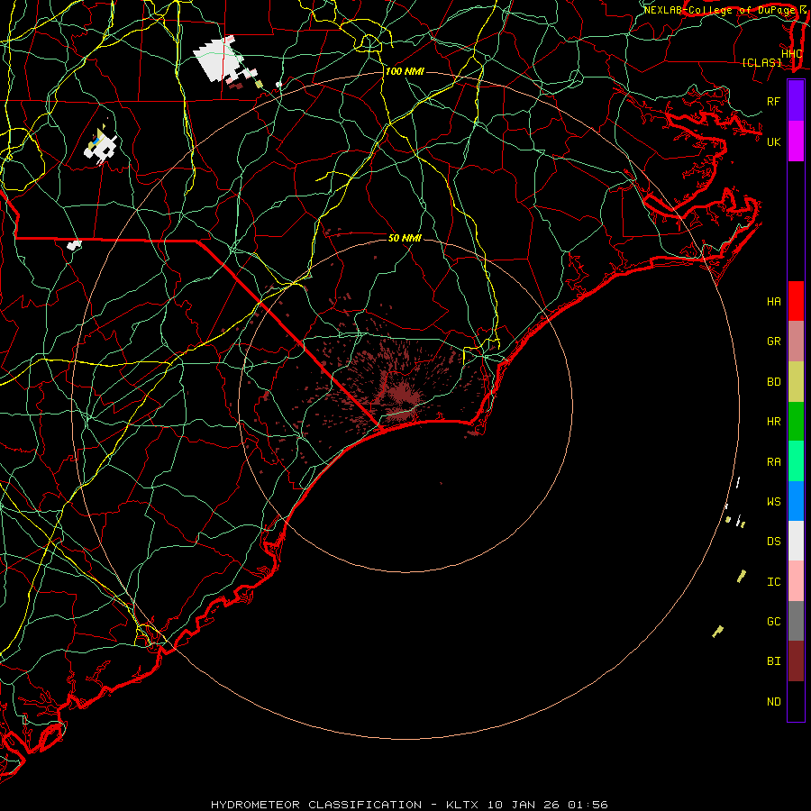Click the HR legend label
This screenshot has height=811, width=811.
point(773,422)
